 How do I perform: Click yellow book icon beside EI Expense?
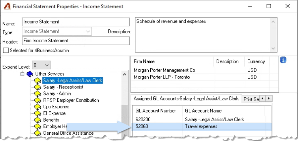tap(38, 113)
